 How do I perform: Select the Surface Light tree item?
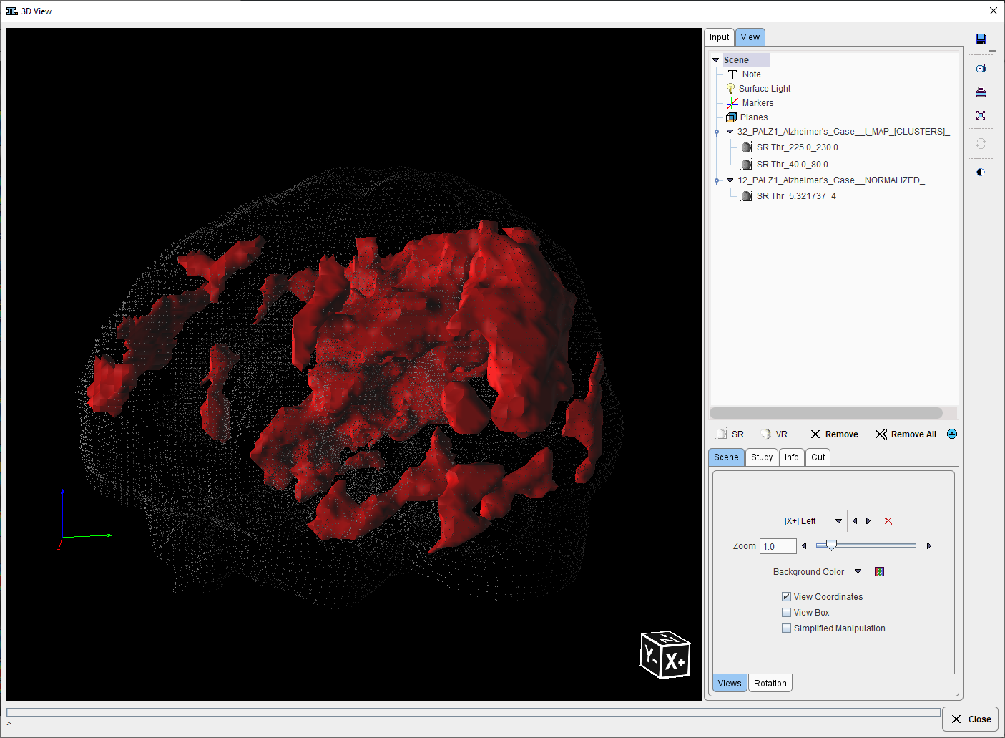[x=765, y=89]
